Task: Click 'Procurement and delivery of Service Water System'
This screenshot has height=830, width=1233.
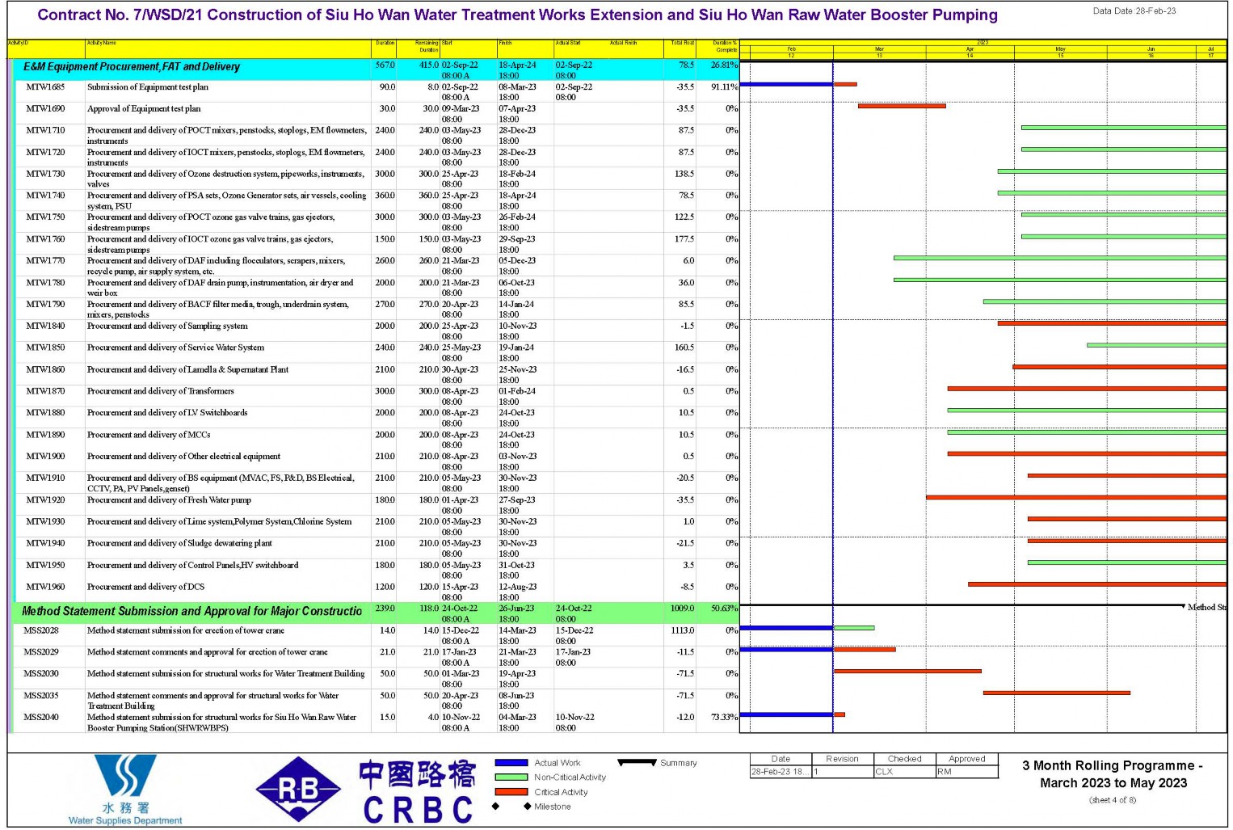Action: pyautogui.click(x=175, y=348)
